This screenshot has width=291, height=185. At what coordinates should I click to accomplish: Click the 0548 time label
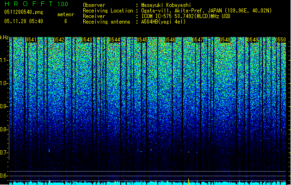pyautogui.click(x=225, y=40)
